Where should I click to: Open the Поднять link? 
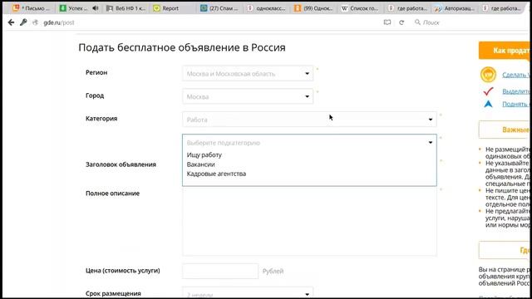click(515, 104)
